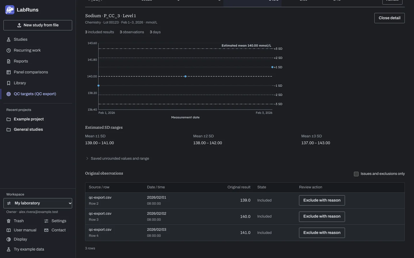This screenshot has height=258, width=414.
Task: Select the Feb 3 data point on chart
Action: pyautogui.click(x=272, y=67)
